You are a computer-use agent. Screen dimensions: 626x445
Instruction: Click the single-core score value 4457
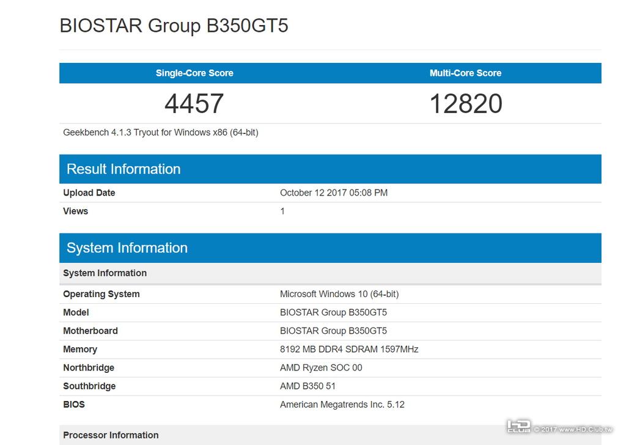point(194,104)
